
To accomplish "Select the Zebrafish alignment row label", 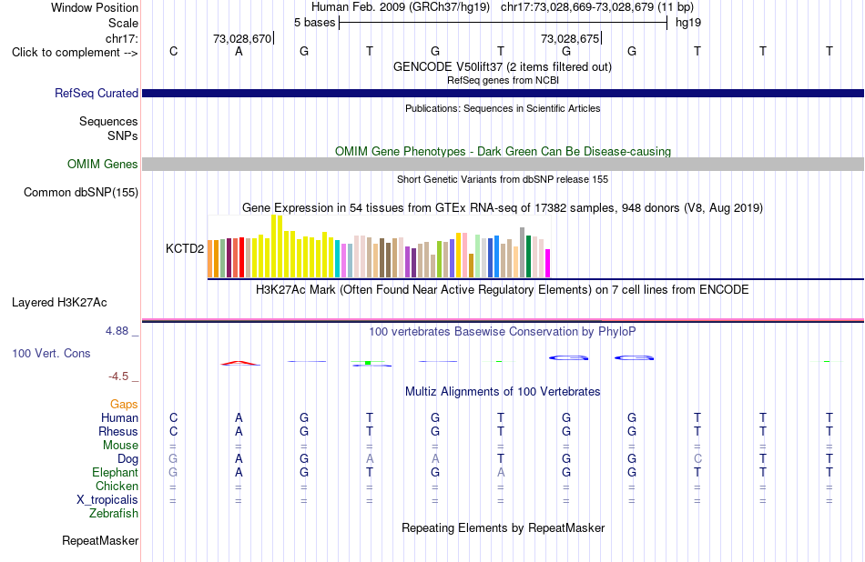I will click(113, 513).
